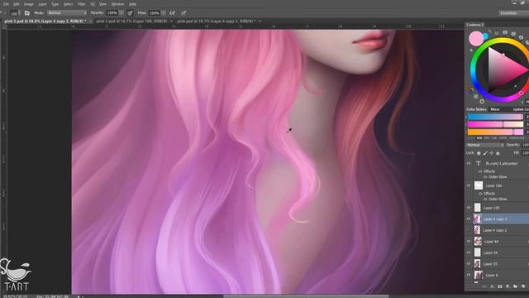Viewport: 529px width, 298px height.
Task: Create a new layer icon
Action: (x=523, y=286)
